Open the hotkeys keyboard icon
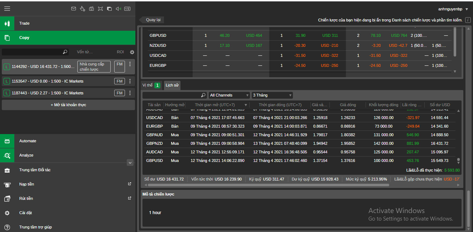This screenshot has height=232, width=473. [x=91, y=9]
